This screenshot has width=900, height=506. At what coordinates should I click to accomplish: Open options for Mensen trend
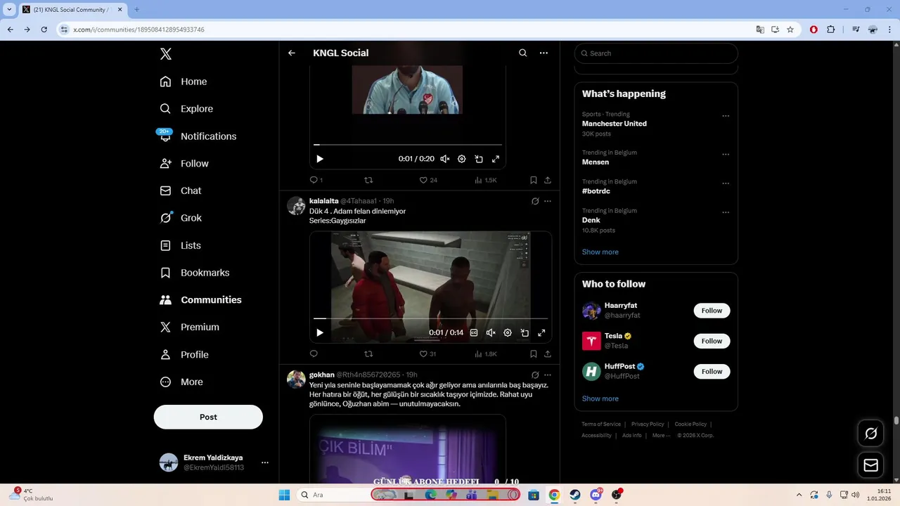726,155
